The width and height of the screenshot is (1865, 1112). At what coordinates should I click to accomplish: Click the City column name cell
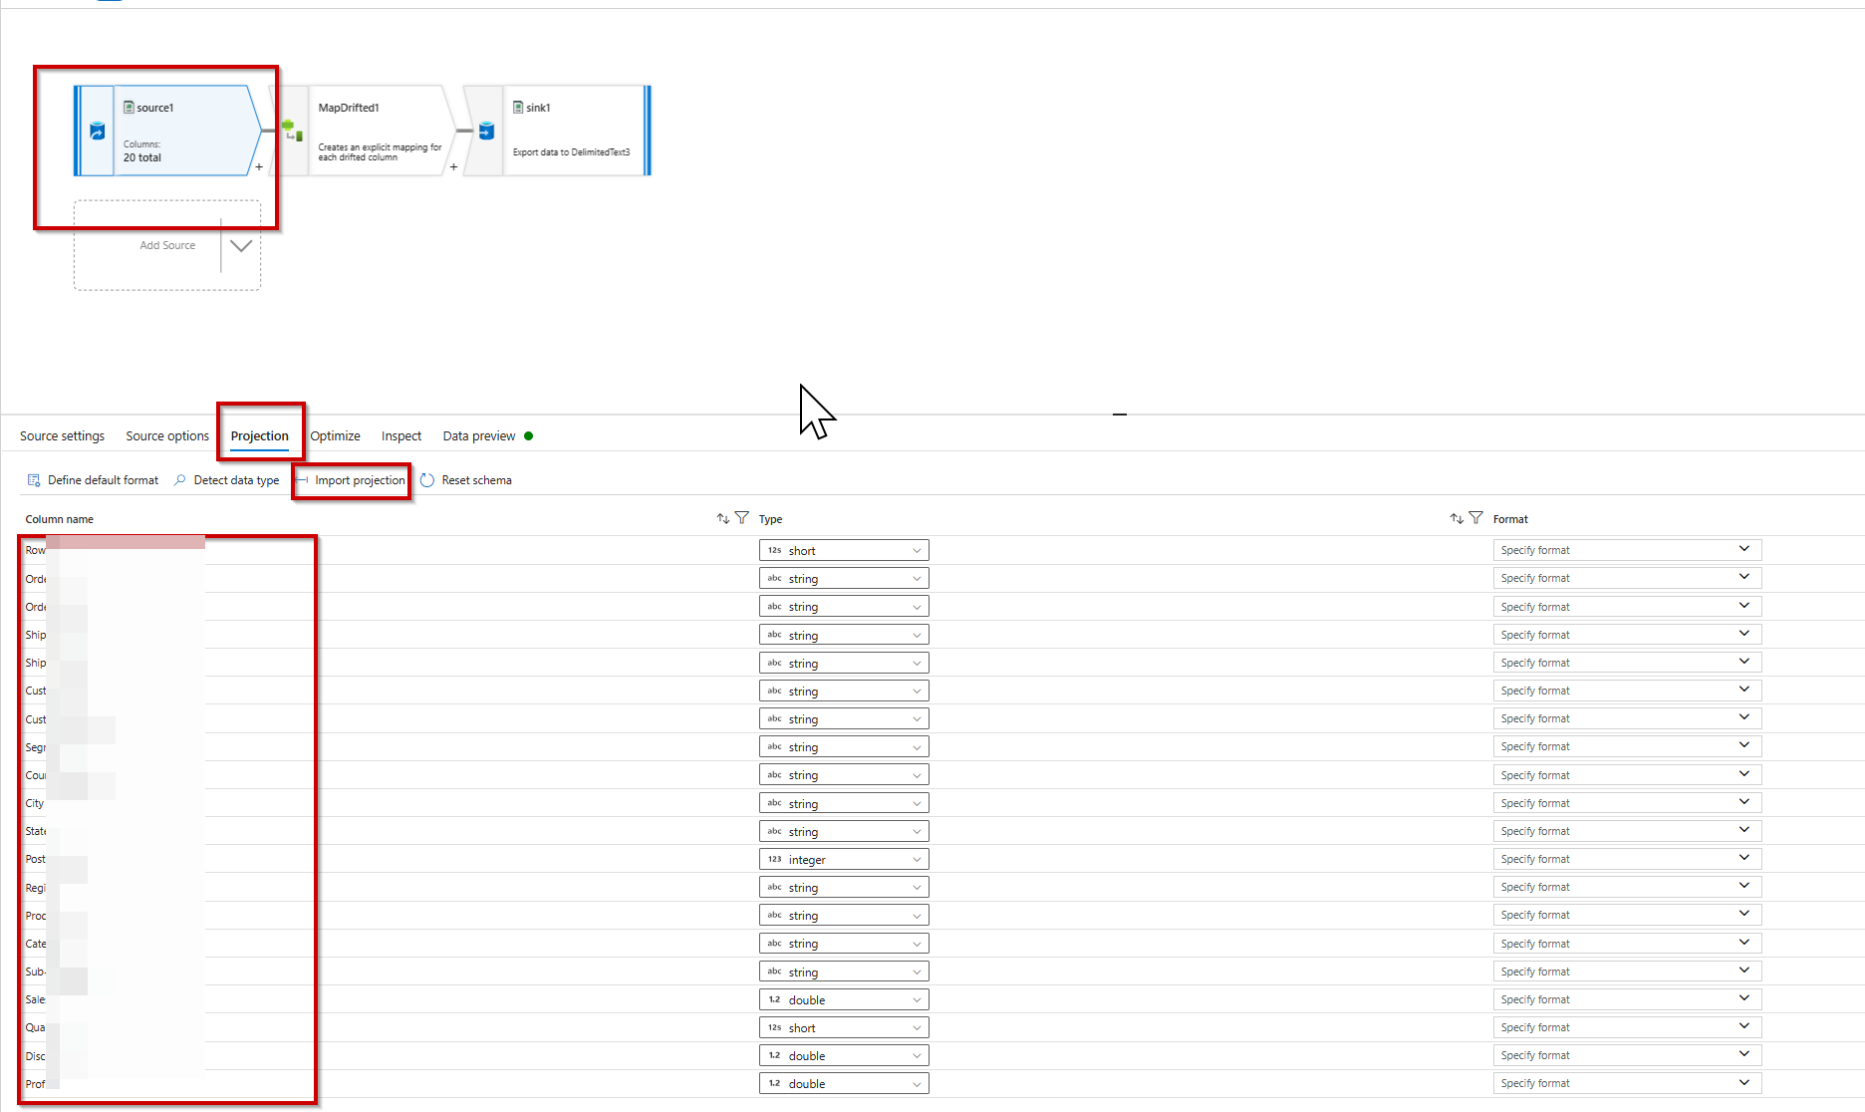pyautogui.click(x=35, y=803)
